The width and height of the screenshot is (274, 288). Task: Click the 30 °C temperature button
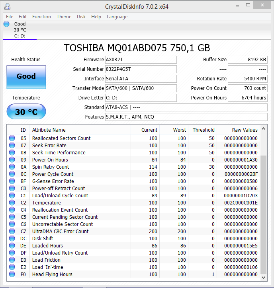point(26,111)
